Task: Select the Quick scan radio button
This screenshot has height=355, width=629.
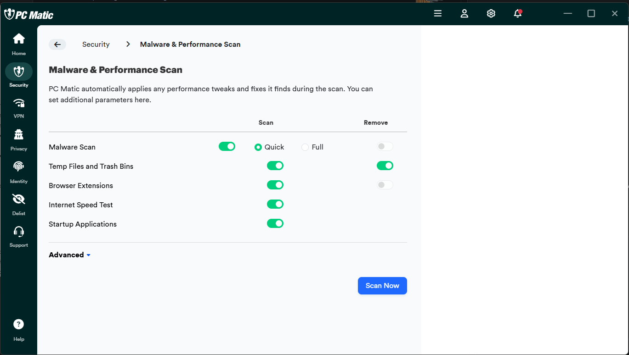Action: click(258, 147)
